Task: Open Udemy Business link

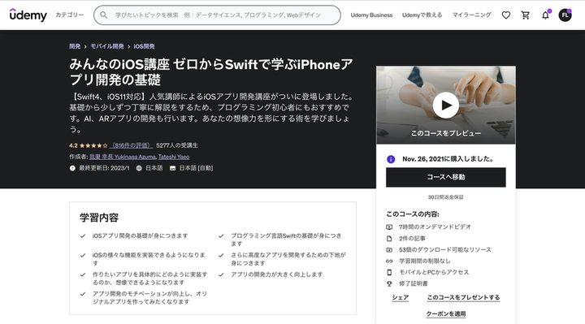Action: [371, 15]
